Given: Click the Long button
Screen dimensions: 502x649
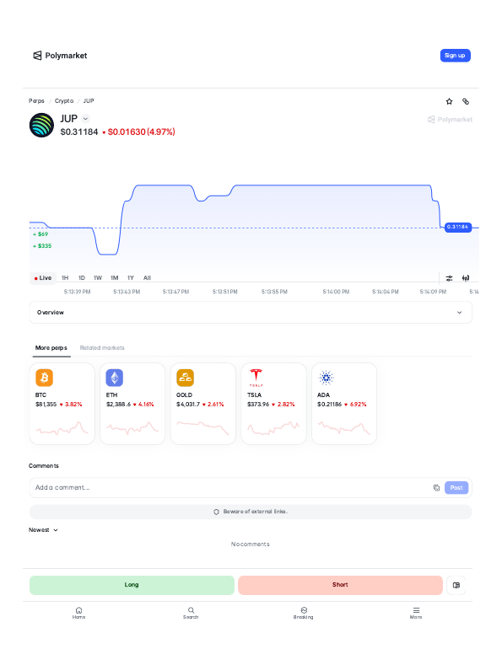Looking at the screenshot, I should coord(132,585).
